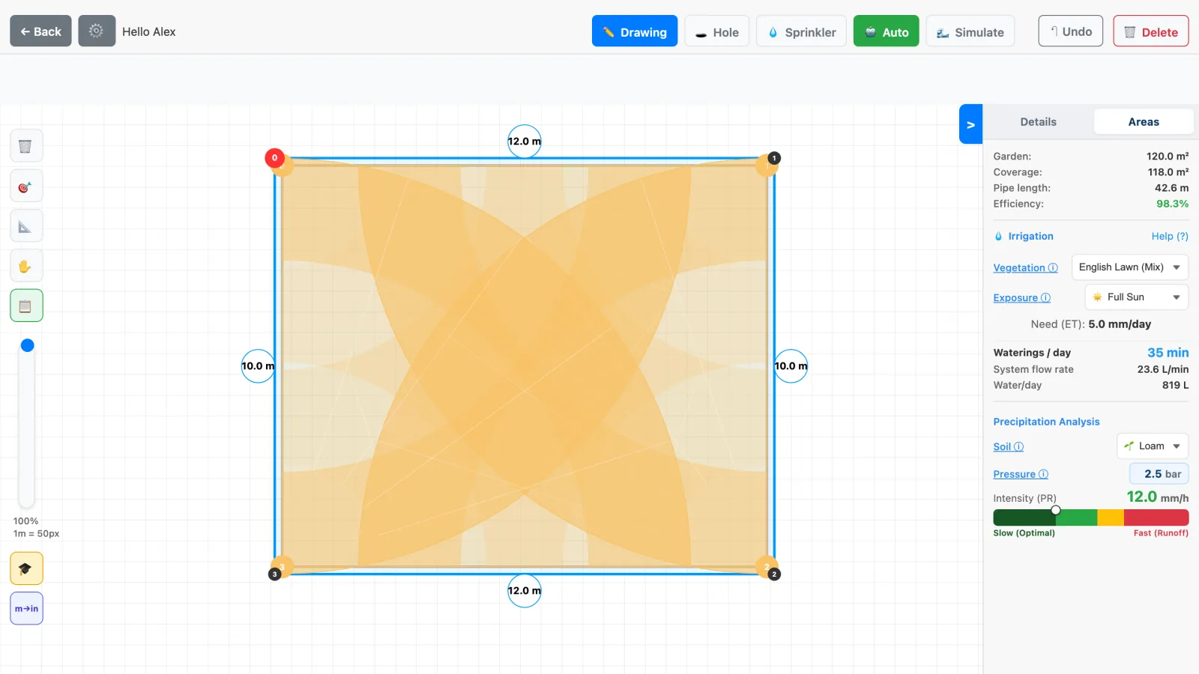The image size is (1199, 674).
Task: Click the 12.0 mm/h intensity value
Action: (1157, 497)
